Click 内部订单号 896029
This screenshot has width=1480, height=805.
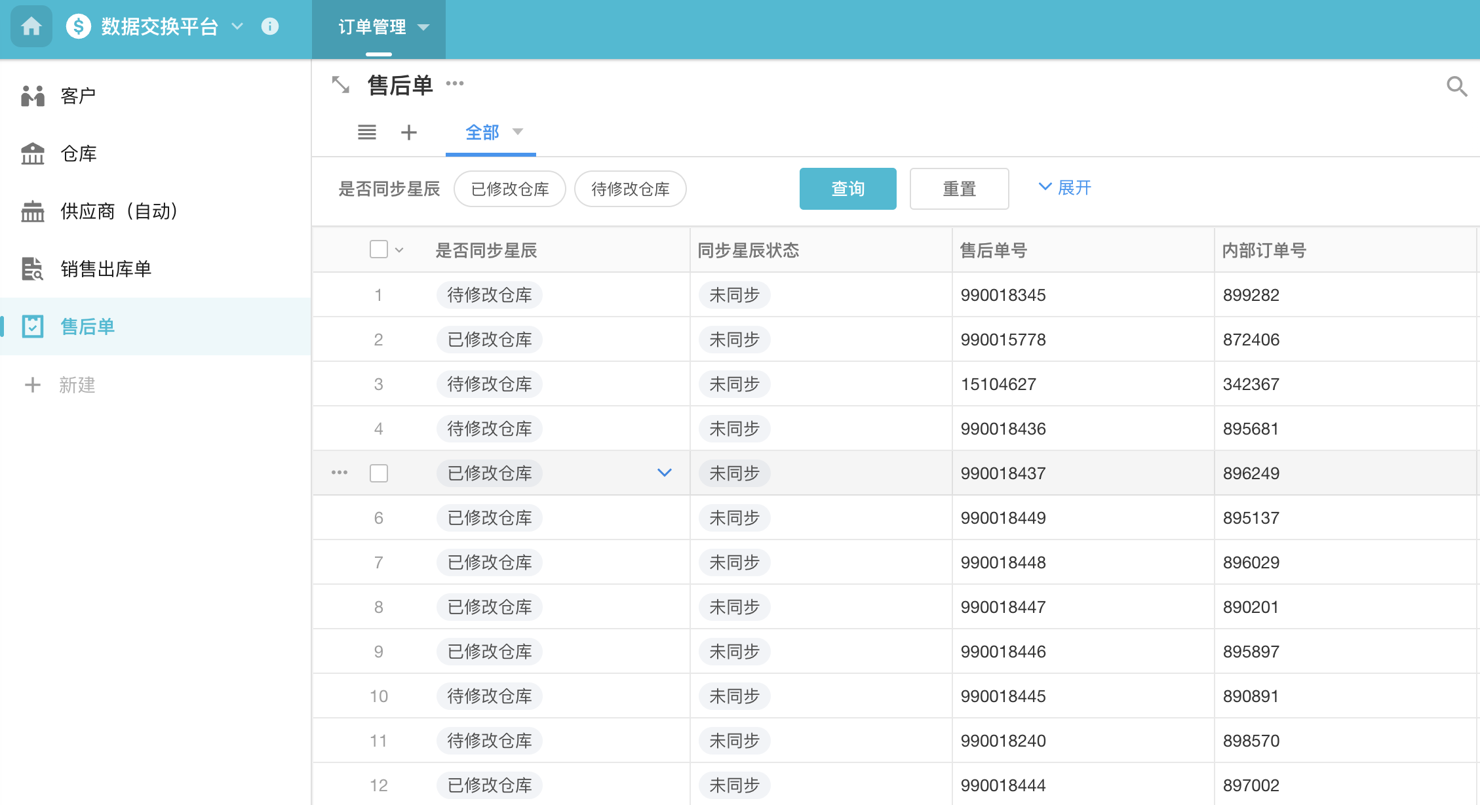(1251, 562)
